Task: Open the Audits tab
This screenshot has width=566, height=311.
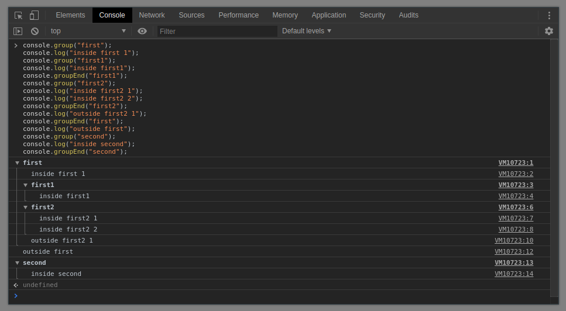Action: pos(408,15)
